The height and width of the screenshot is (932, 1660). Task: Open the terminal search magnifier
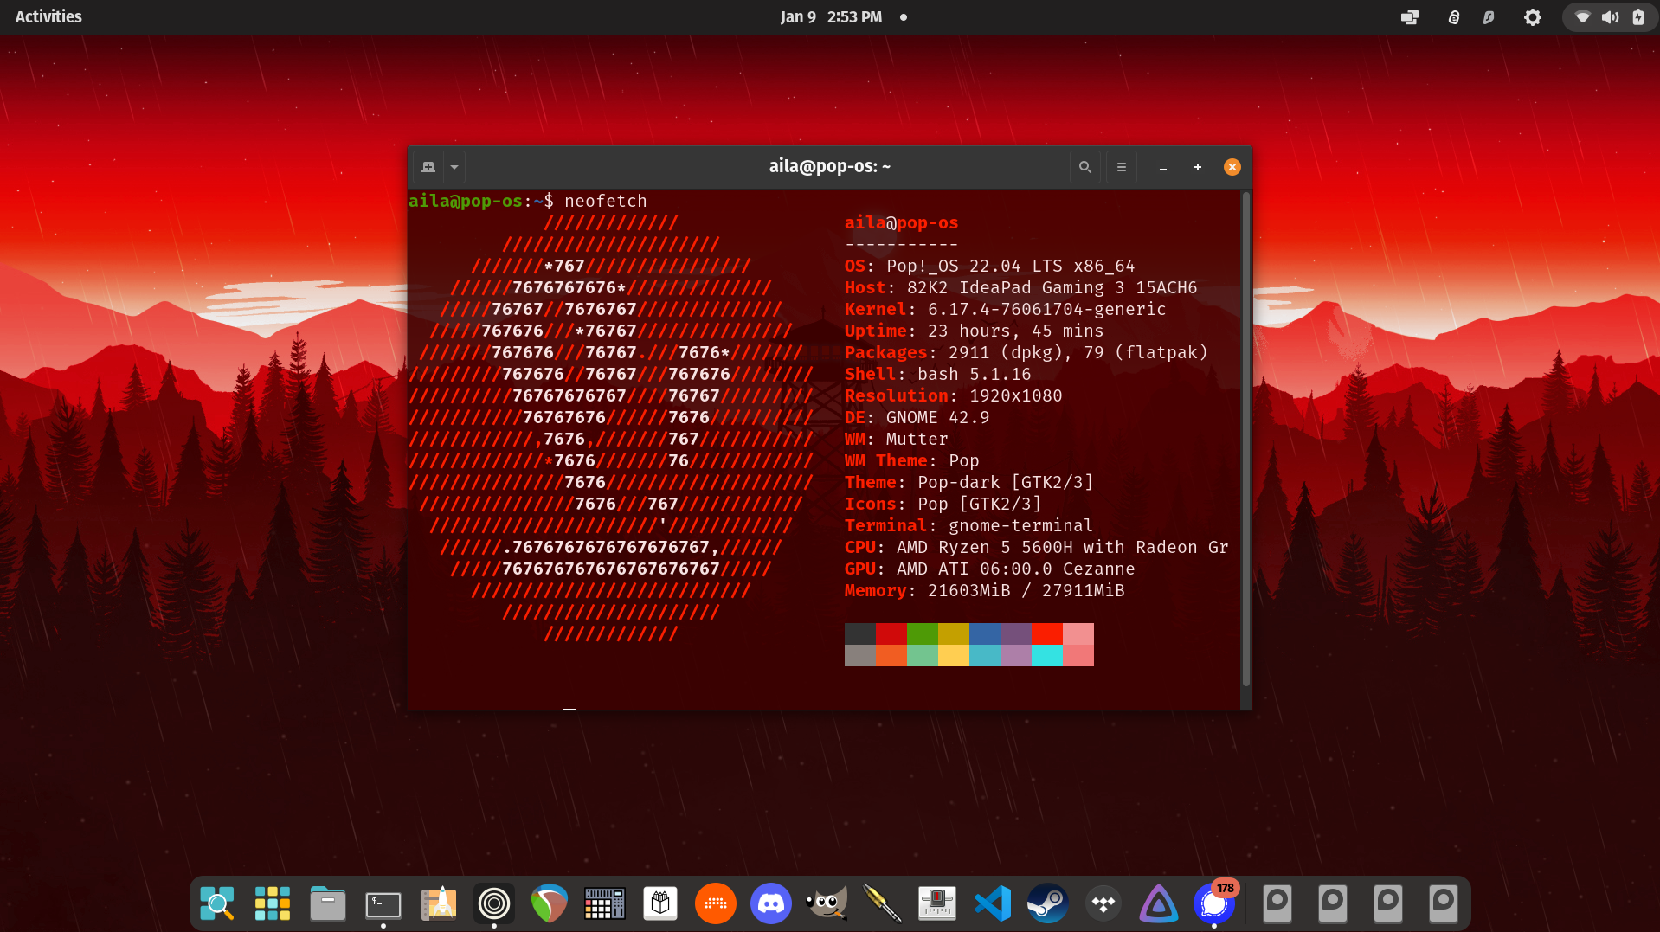pos(1085,167)
